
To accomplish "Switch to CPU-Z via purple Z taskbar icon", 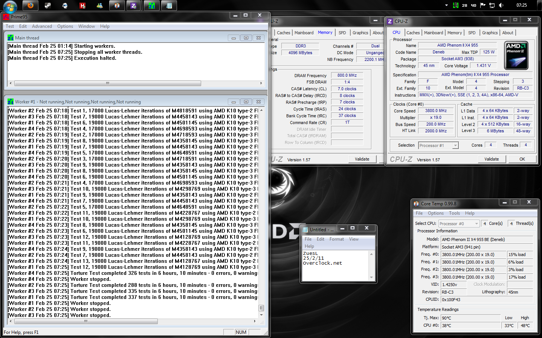I will [134, 6].
